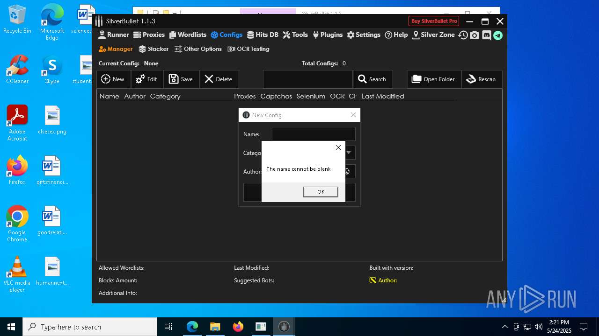Open Adobe Acrobat desktop shortcut
The height and width of the screenshot is (336, 599).
(17, 123)
